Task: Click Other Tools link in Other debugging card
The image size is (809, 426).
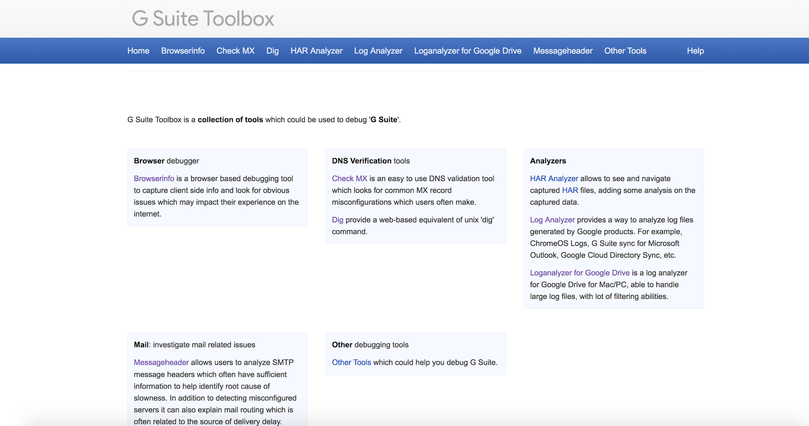Action: pos(351,362)
